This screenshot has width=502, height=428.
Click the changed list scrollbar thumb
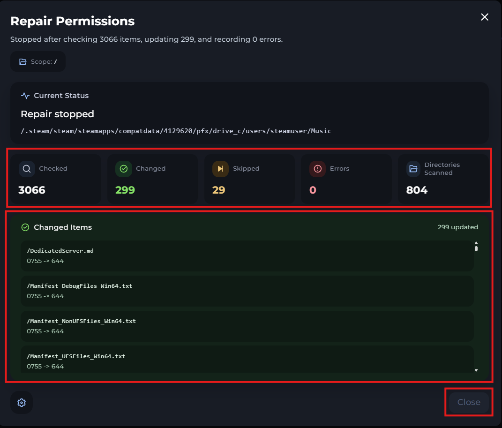click(x=476, y=247)
